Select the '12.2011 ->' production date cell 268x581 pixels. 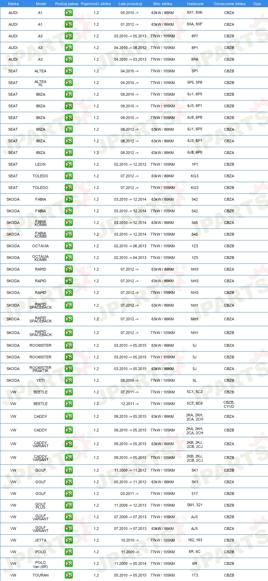[x=130, y=404]
